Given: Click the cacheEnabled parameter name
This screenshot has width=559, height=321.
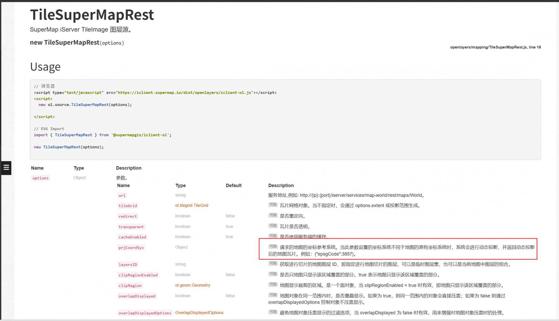Looking at the screenshot, I should coord(132,237).
